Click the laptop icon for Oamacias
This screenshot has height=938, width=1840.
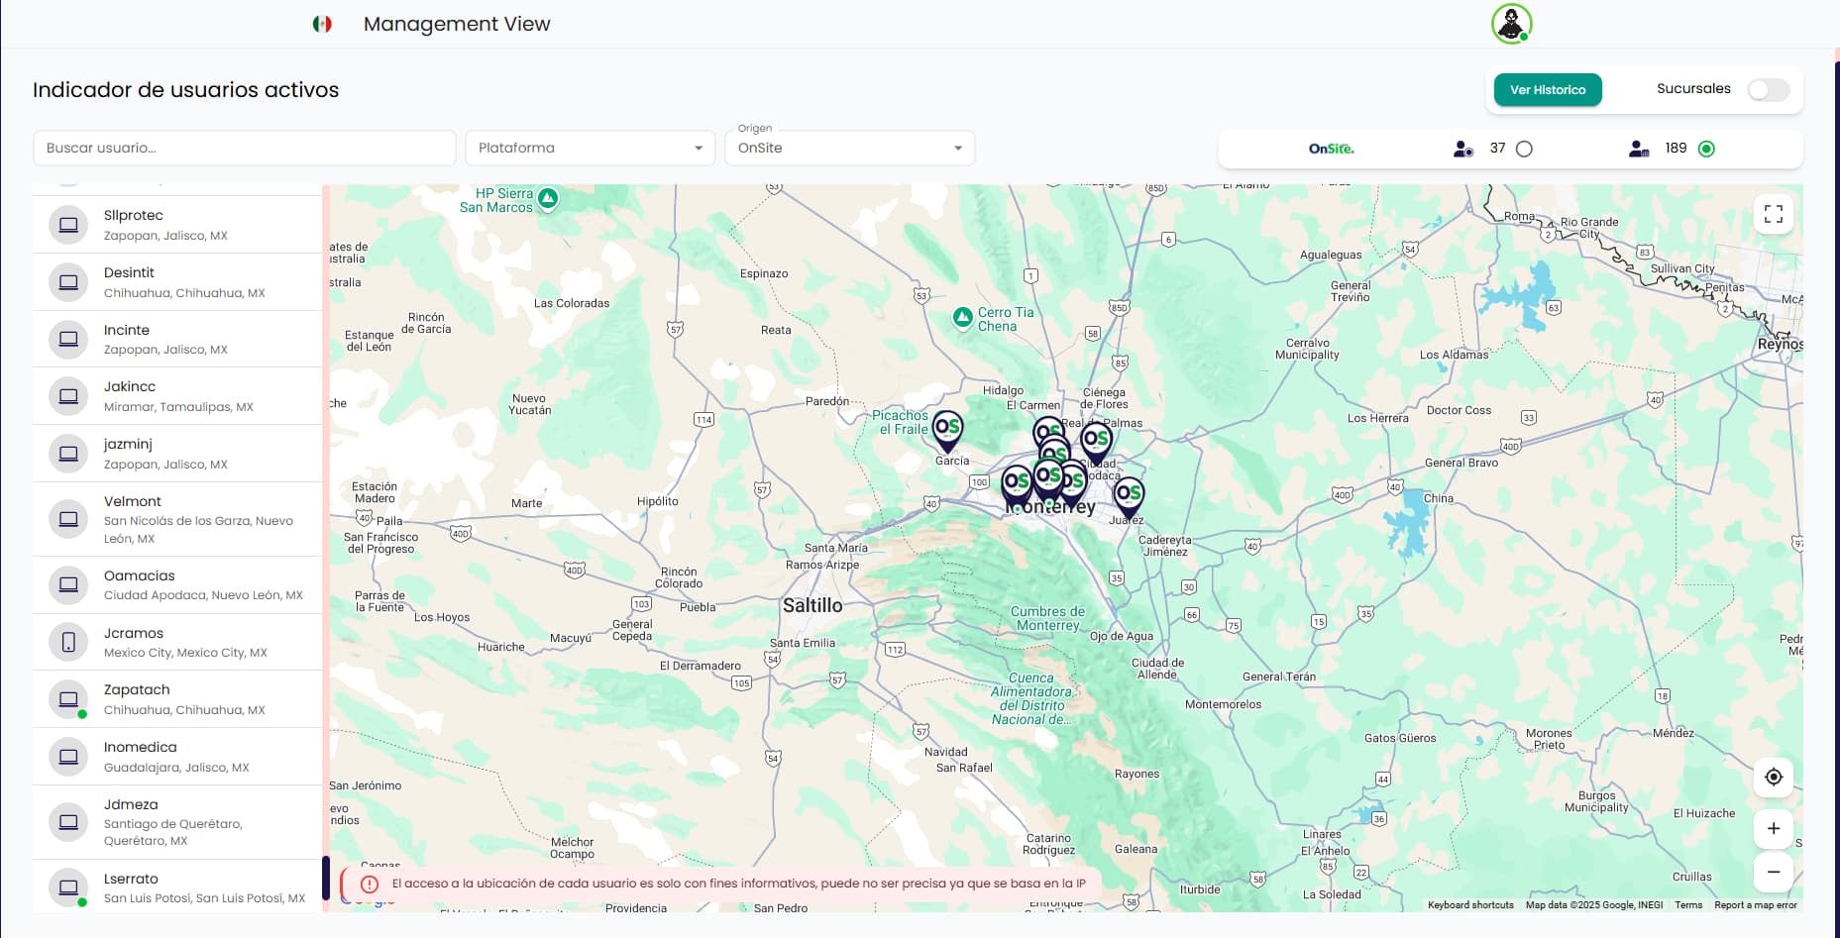click(68, 584)
